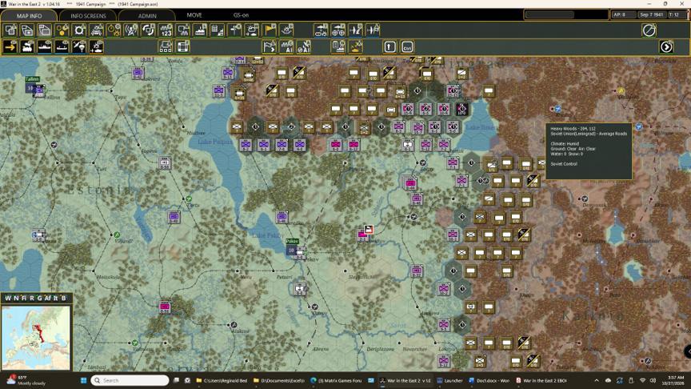Click the first overlapping-squares toolbar icon
Screen dimensions: 691x389
click(10, 30)
